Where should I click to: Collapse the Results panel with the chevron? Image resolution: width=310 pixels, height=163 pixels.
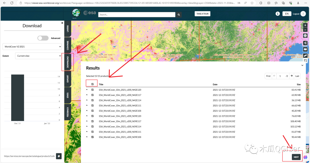302,65
